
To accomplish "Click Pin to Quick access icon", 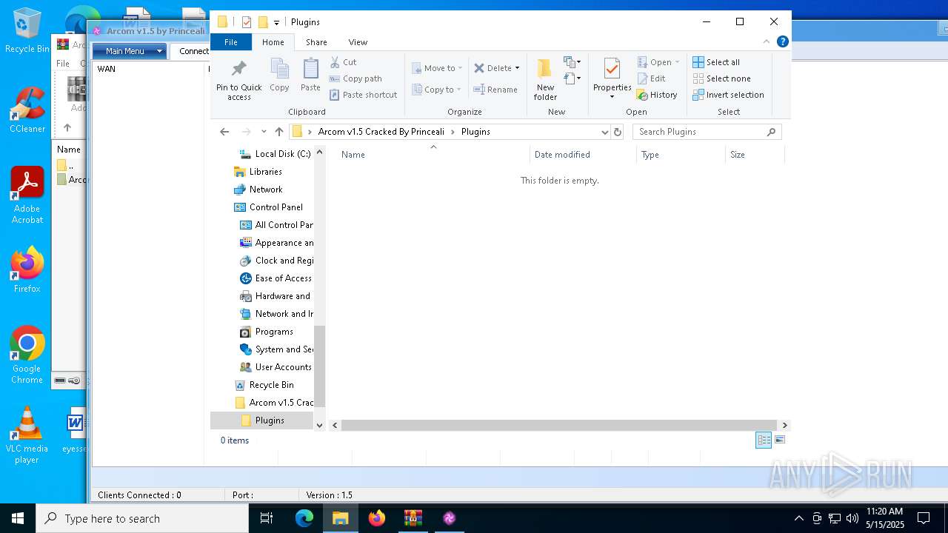I will 238,70.
